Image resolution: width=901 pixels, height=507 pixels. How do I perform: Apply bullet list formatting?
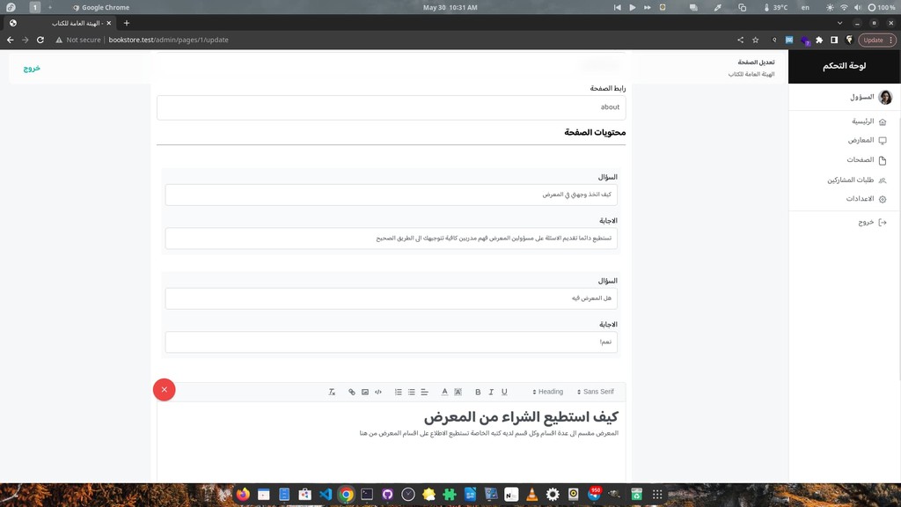pos(412,392)
